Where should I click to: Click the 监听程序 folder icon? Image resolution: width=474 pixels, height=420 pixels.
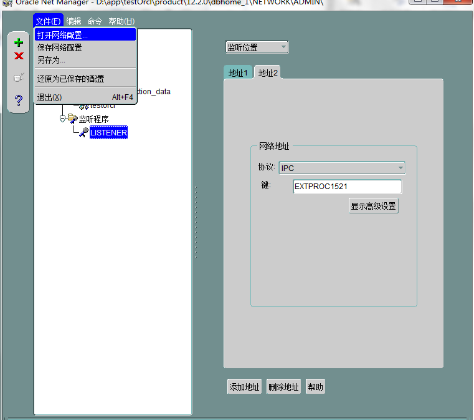tap(72, 119)
